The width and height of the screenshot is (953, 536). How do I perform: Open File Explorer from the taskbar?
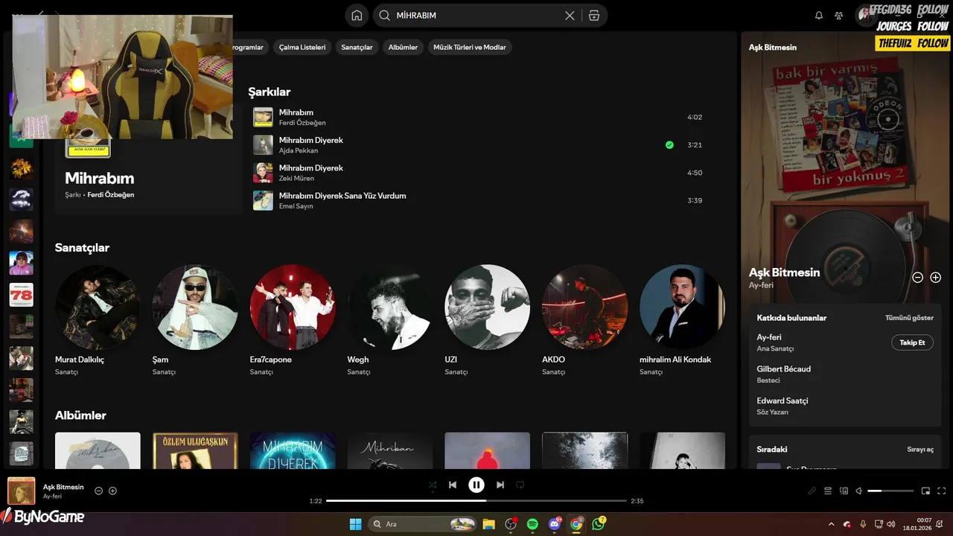pos(488,524)
